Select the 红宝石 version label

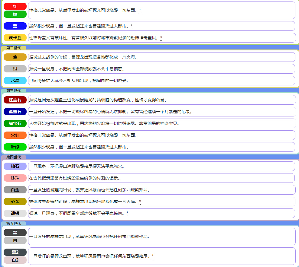pyautogui.click(x=15, y=100)
